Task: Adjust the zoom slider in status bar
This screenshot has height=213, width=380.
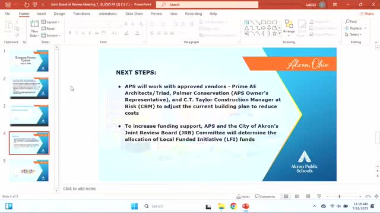Action: [x=339, y=196]
